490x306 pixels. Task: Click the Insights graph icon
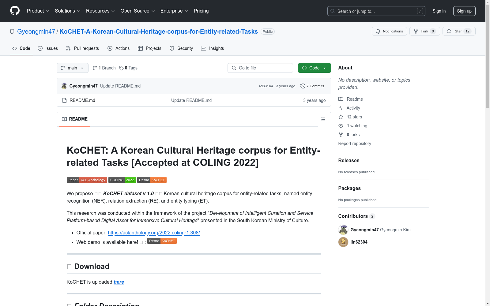[x=203, y=48]
